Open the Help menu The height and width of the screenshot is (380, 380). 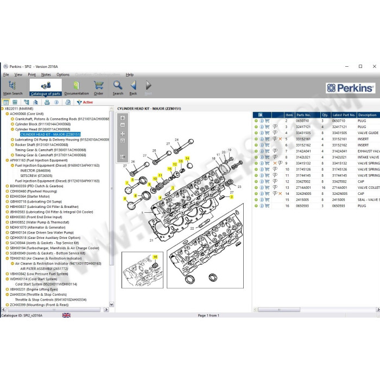pyautogui.click(x=130, y=75)
